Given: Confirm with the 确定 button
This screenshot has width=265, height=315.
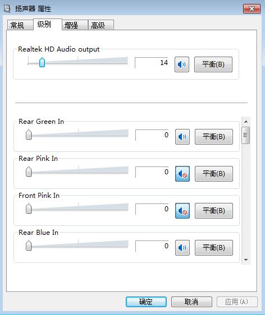Looking at the screenshot, I should (x=146, y=302).
